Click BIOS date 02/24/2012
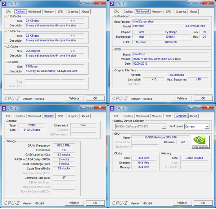216x209 pixels. pyautogui.click(x=171, y=64)
